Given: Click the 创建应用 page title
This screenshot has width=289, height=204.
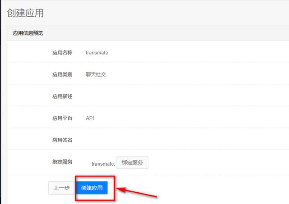Looking at the screenshot, I should click(x=25, y=13).
